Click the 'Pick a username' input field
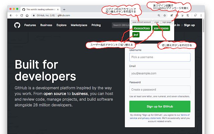214x134 pixels. click(x=160, y=57)
